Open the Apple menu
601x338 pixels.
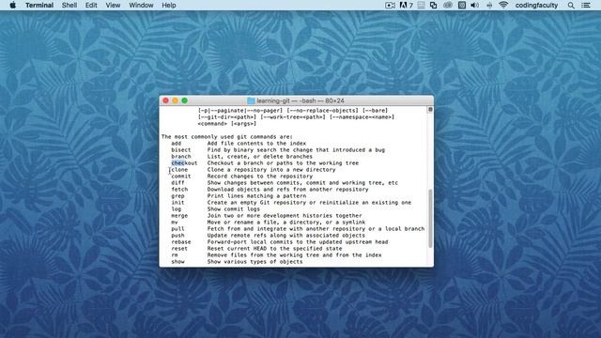pos(12,5)
